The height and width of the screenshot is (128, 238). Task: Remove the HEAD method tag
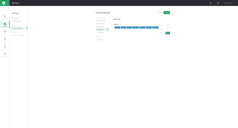(x=150, y=28)
